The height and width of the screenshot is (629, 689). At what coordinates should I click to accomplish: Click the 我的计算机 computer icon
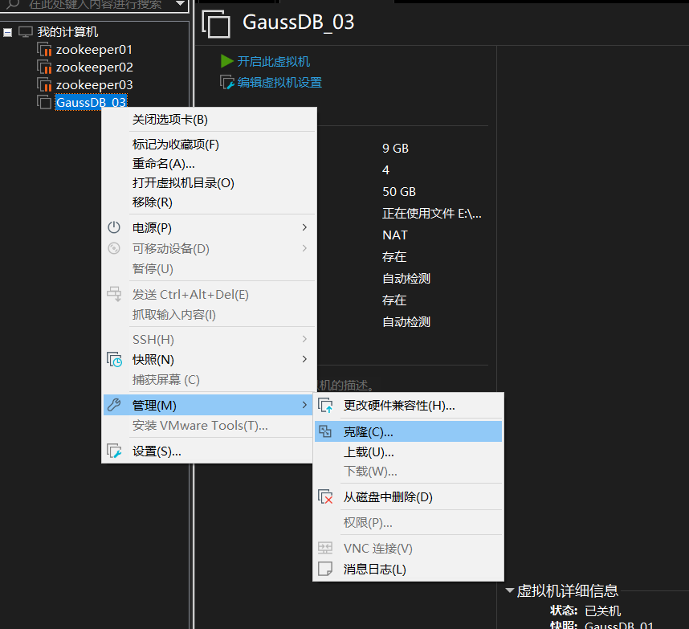(26, 31)
